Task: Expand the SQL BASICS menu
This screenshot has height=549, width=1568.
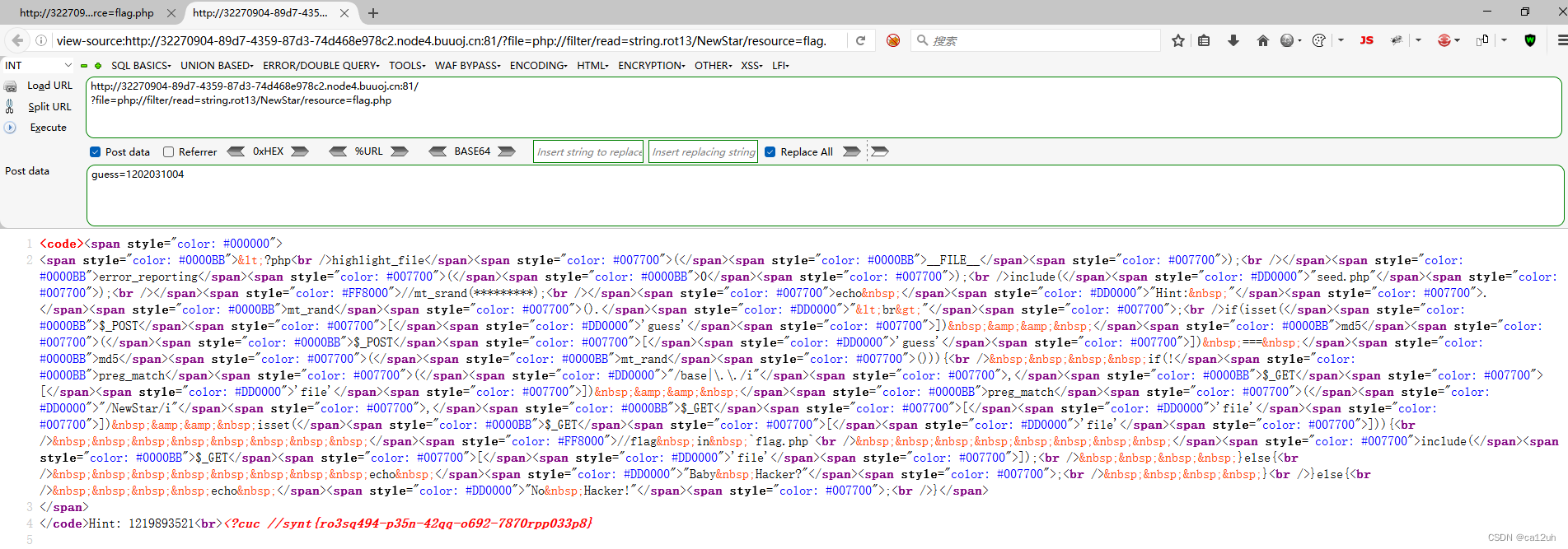Action: point(141,65)
